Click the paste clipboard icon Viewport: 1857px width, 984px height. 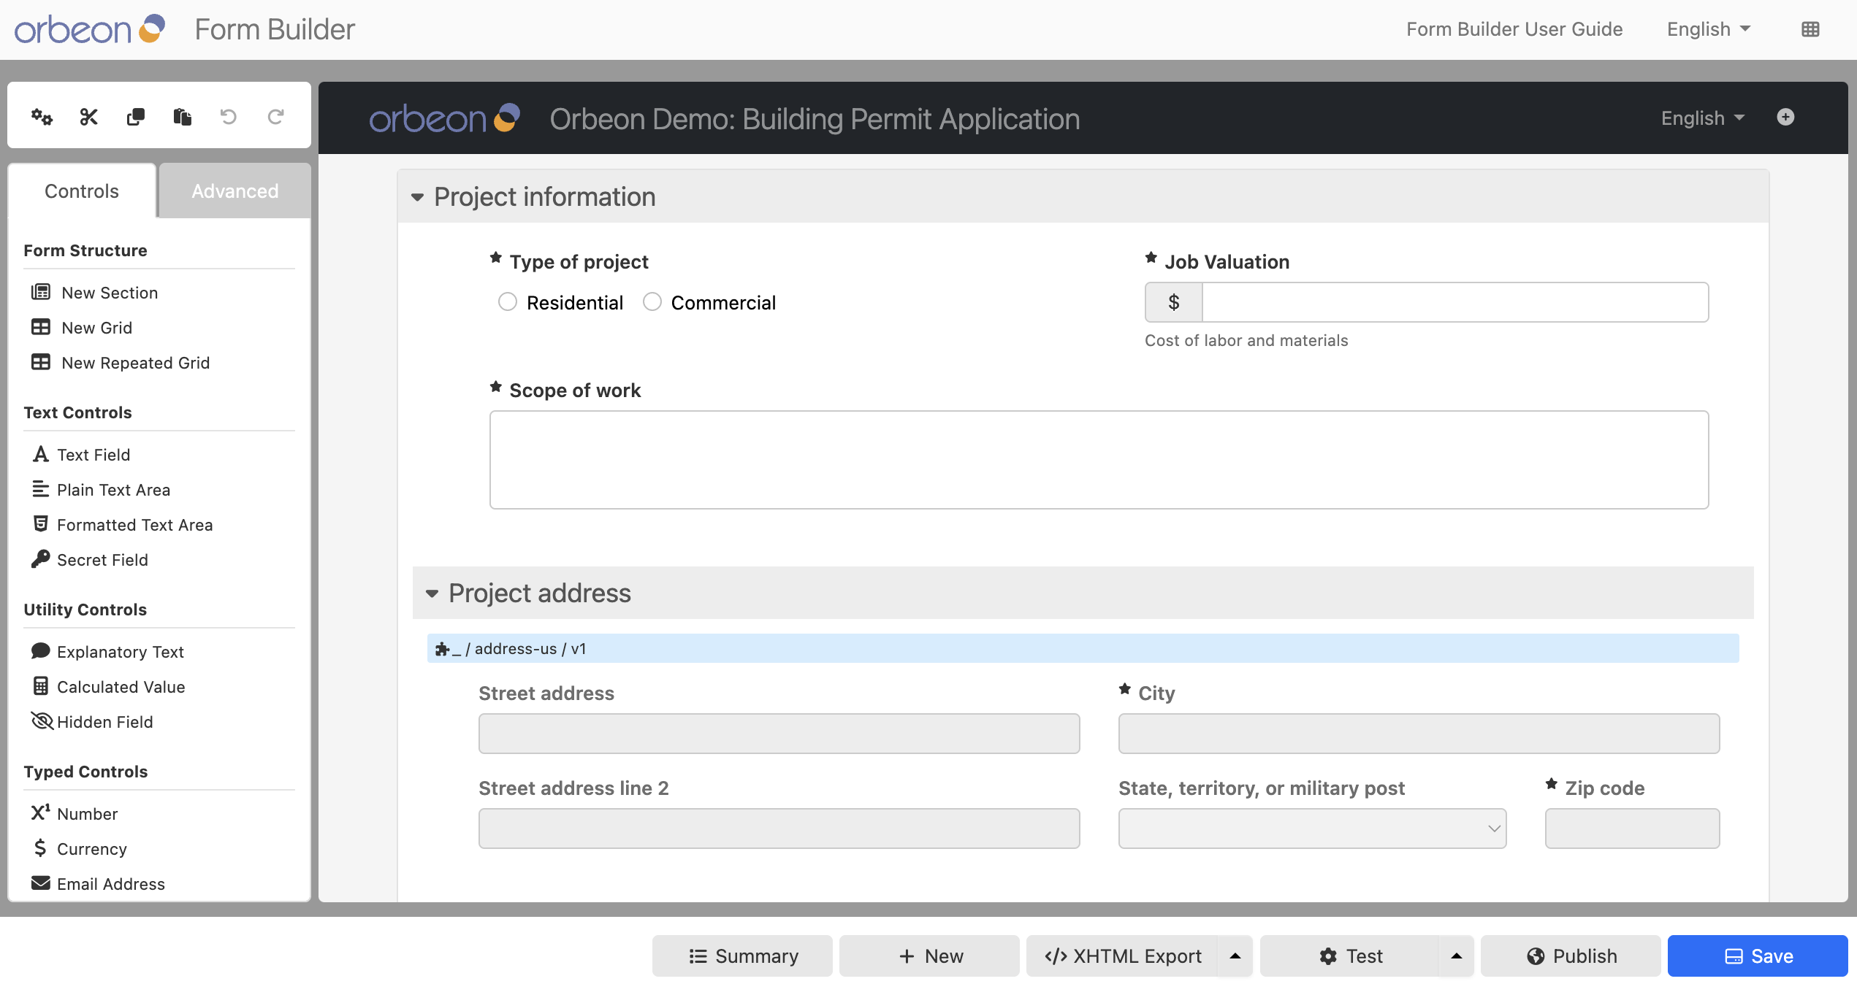(x=182, y=117)
